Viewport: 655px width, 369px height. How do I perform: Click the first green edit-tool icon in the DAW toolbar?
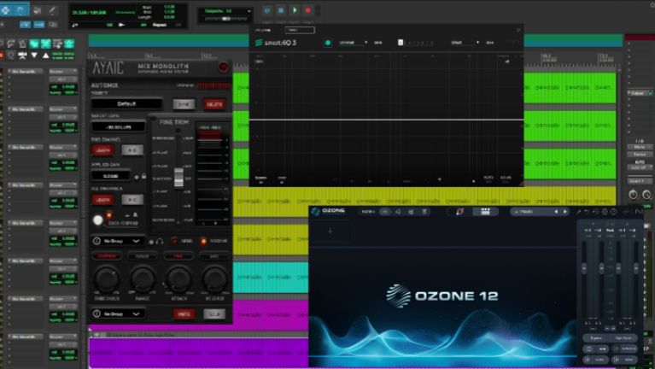coord(34,44)
